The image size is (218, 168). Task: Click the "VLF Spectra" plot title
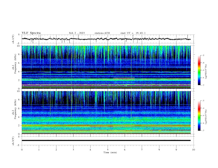coord(31,33)
